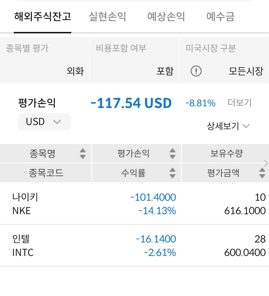Open the 예수금 tab
This screenshot has width=269, height=296.
(220, 17)
